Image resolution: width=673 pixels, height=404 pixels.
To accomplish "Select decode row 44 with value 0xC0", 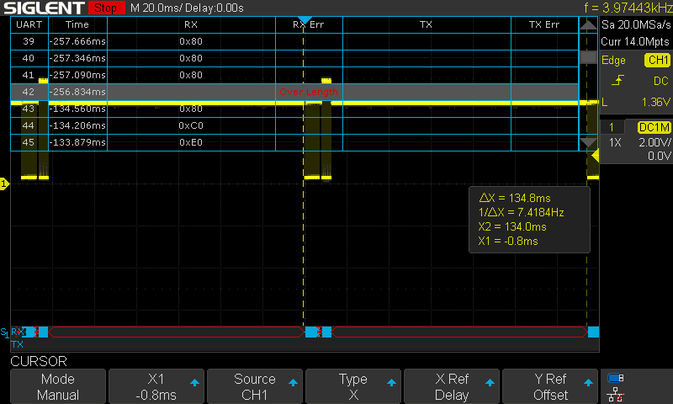I will pyautogui.click(x=294, y=125).
